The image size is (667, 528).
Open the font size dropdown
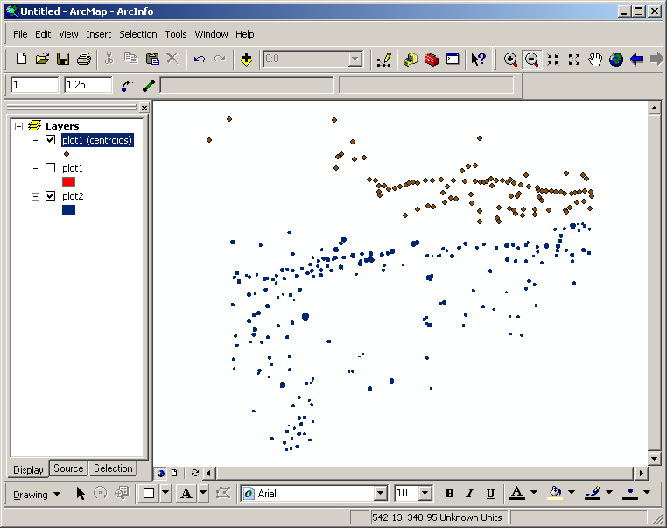pos(425,494)
